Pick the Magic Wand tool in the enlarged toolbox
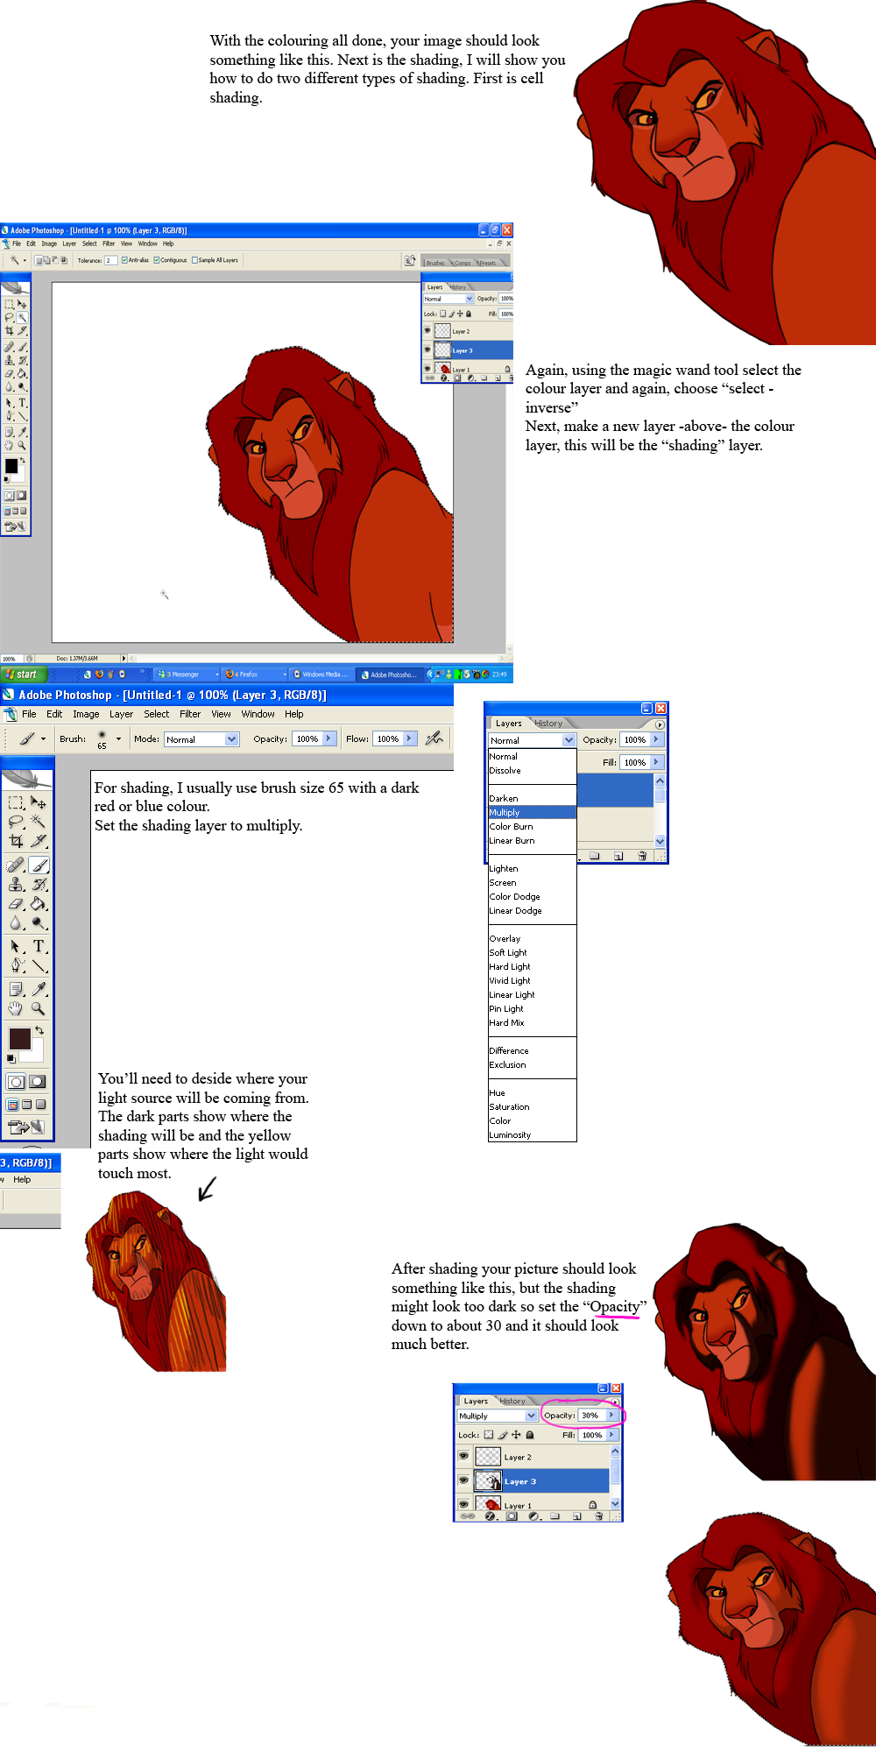876x1752 pixels. (39, 822)
